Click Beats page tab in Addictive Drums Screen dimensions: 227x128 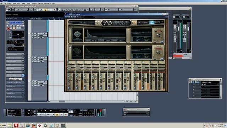click(x=157, y=22)
